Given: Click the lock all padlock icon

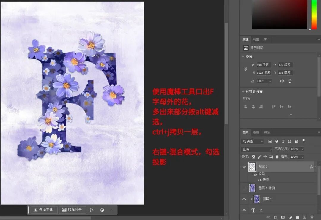Looking at the screenshot, I should (277, 156).
